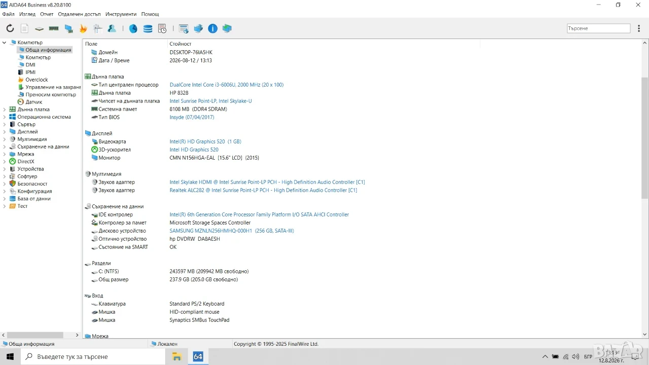Screen dimensions: 649x365
Task: Click the HP 8328 motherboard value
Action: 179,93
